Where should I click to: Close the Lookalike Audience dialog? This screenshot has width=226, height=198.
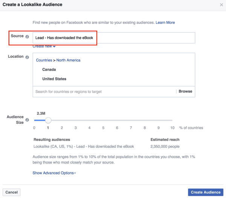pyautogui.click(x=221, y=5)
